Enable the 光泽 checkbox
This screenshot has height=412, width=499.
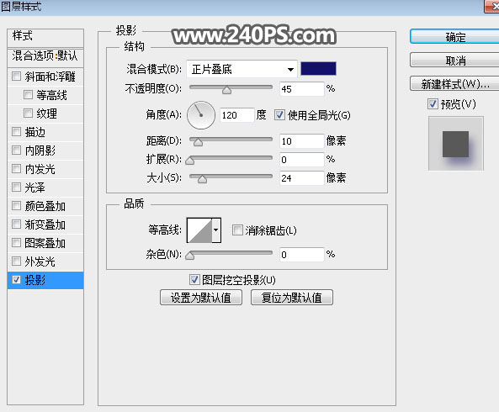(16, 187)
